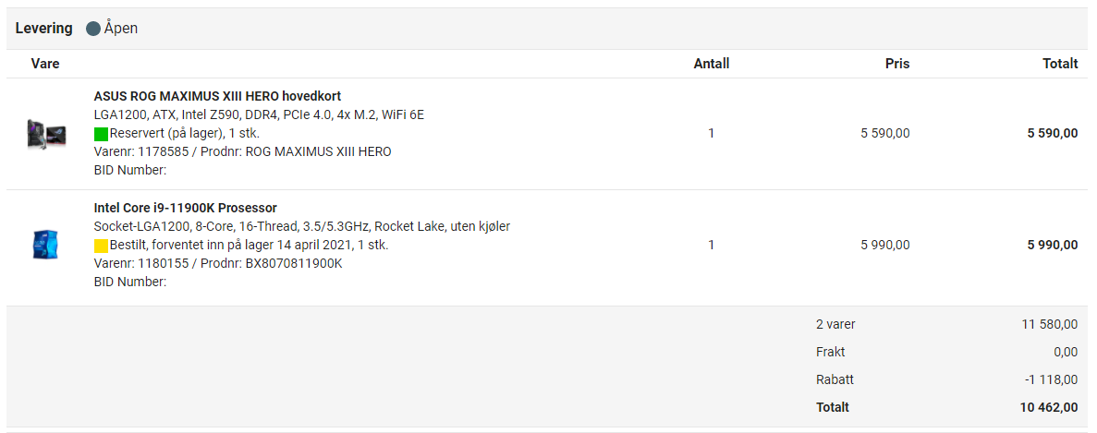The width and height of the screenshot is (1097, 433).
Task: Click the Varenr 1178585 product number line
Action: point(243,151)
